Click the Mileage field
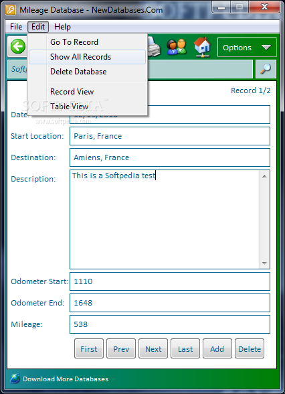This screenshot has width=285, height=394. (170, 324)
